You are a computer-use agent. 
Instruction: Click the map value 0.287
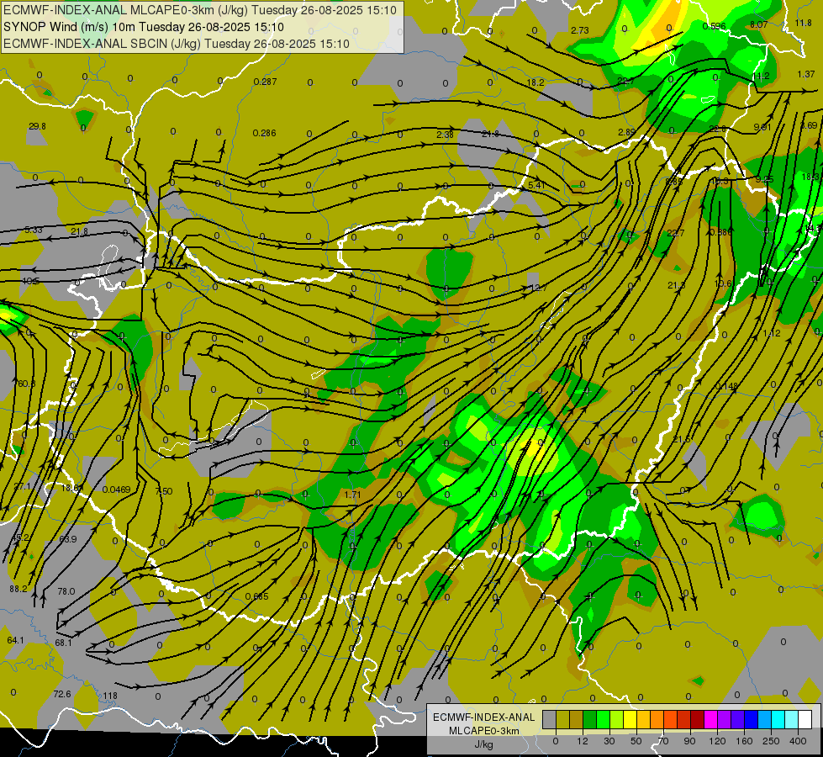pyautogui.click(x=265, y=82)
